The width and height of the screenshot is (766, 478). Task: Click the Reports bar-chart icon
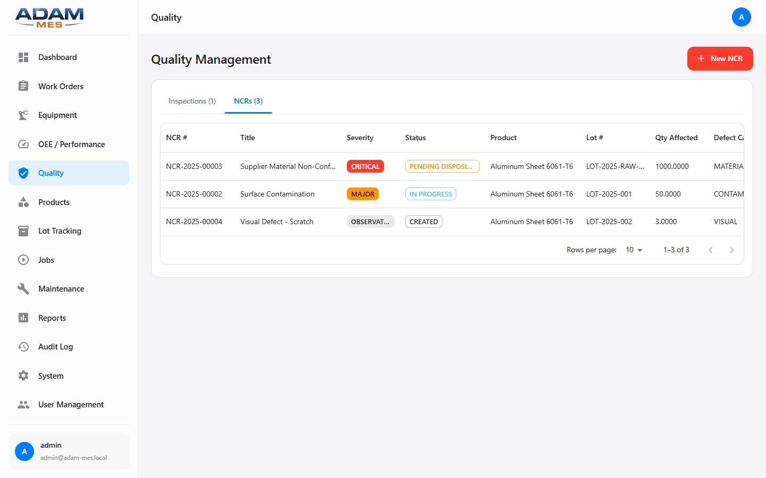[x=23, y=318]
